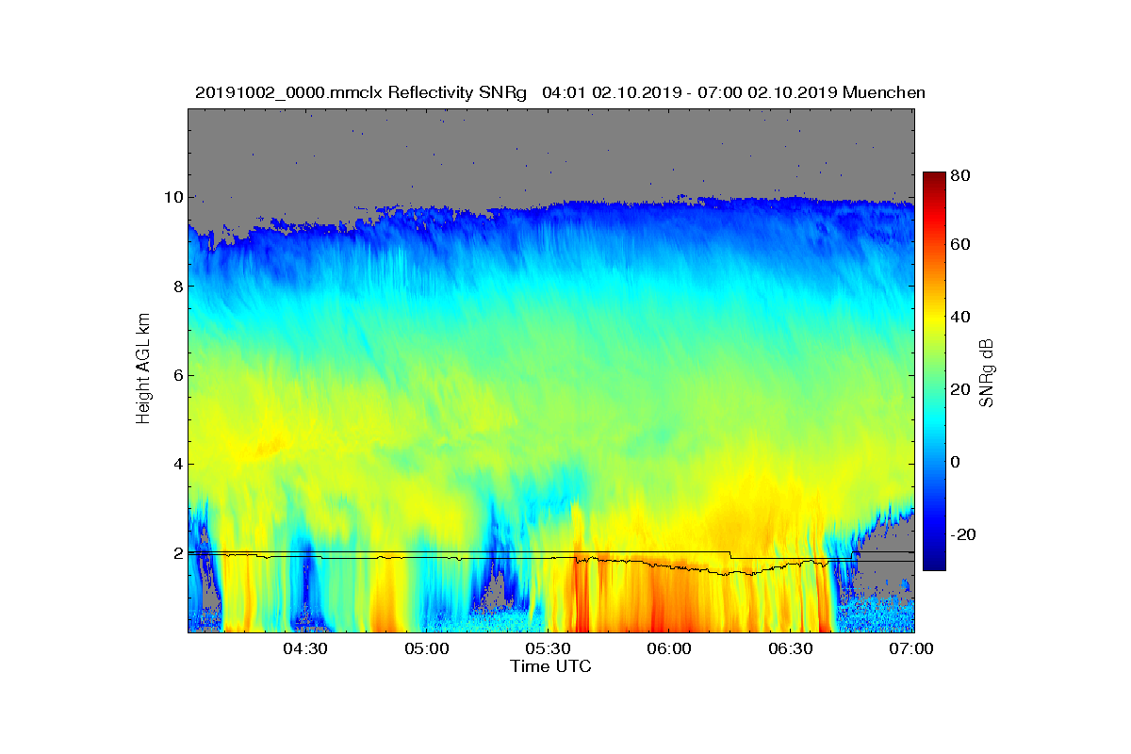Click the height tick label 8
The image size is (1131, 754).
(179, 286)
